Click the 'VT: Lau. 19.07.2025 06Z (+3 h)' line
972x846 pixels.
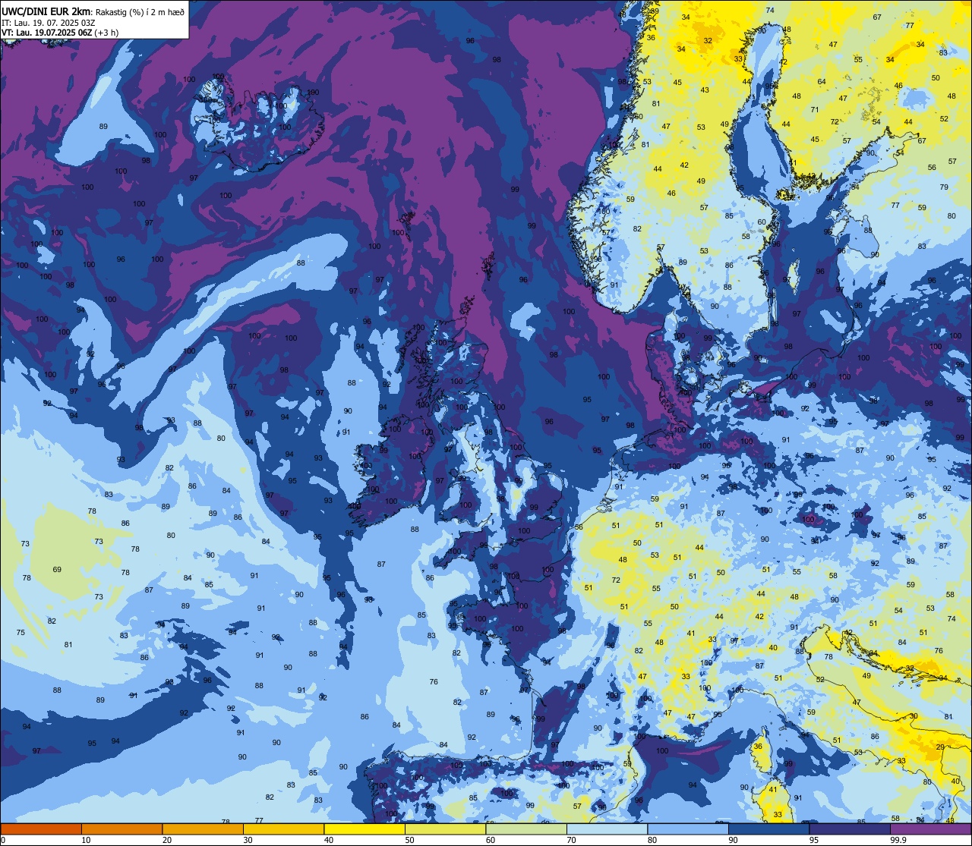[61, 33]
